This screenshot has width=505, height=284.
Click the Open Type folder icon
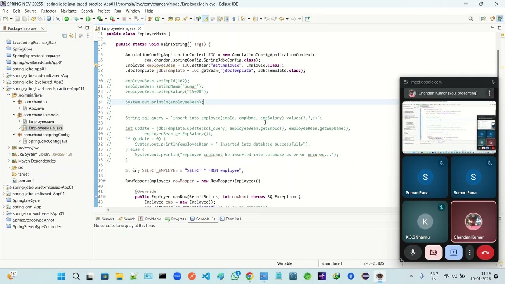pyautogui.click(x=170, y=19)
